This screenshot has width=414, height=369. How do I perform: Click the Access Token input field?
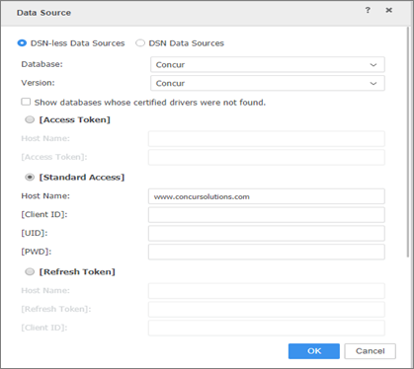pos(267,157)
